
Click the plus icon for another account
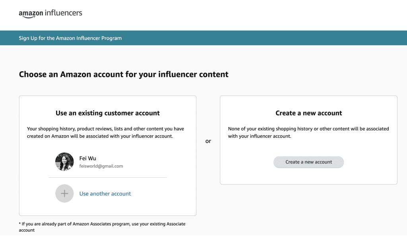pos(64,193)
